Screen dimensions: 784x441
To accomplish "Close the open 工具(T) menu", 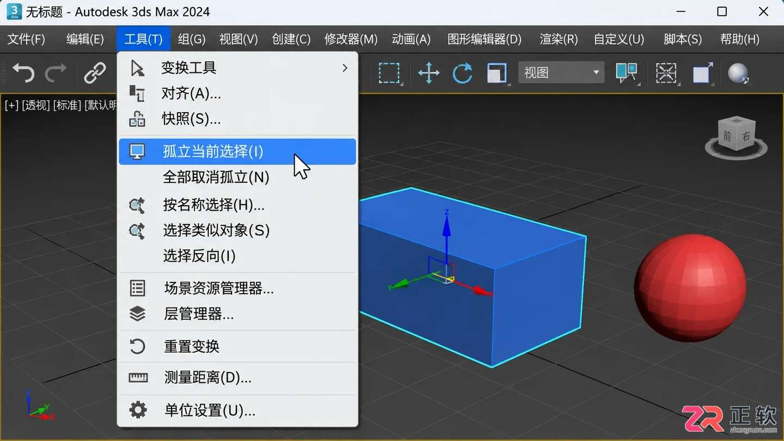I will pos(143,39).
